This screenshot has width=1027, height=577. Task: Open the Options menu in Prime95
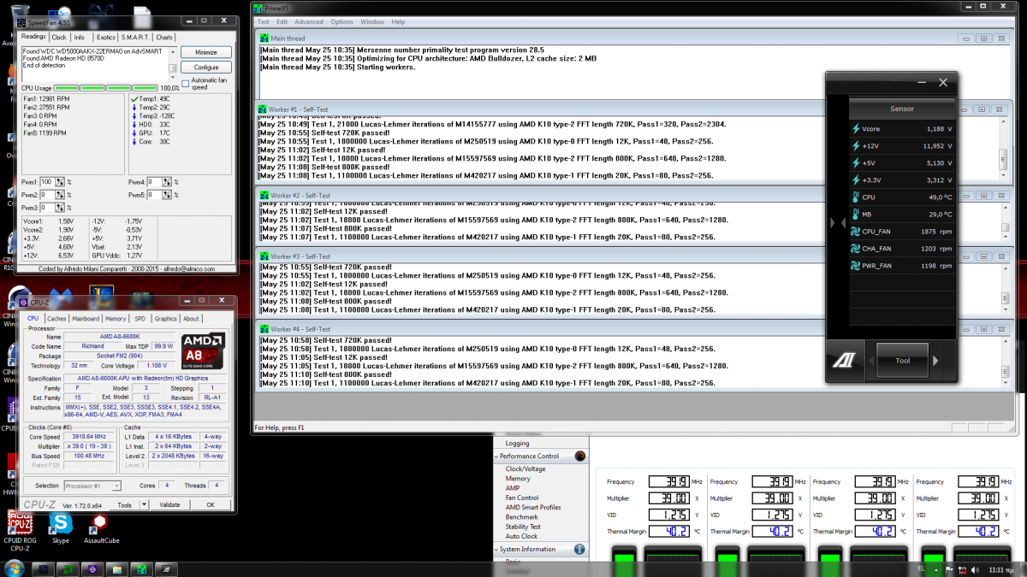click(342, 21)
